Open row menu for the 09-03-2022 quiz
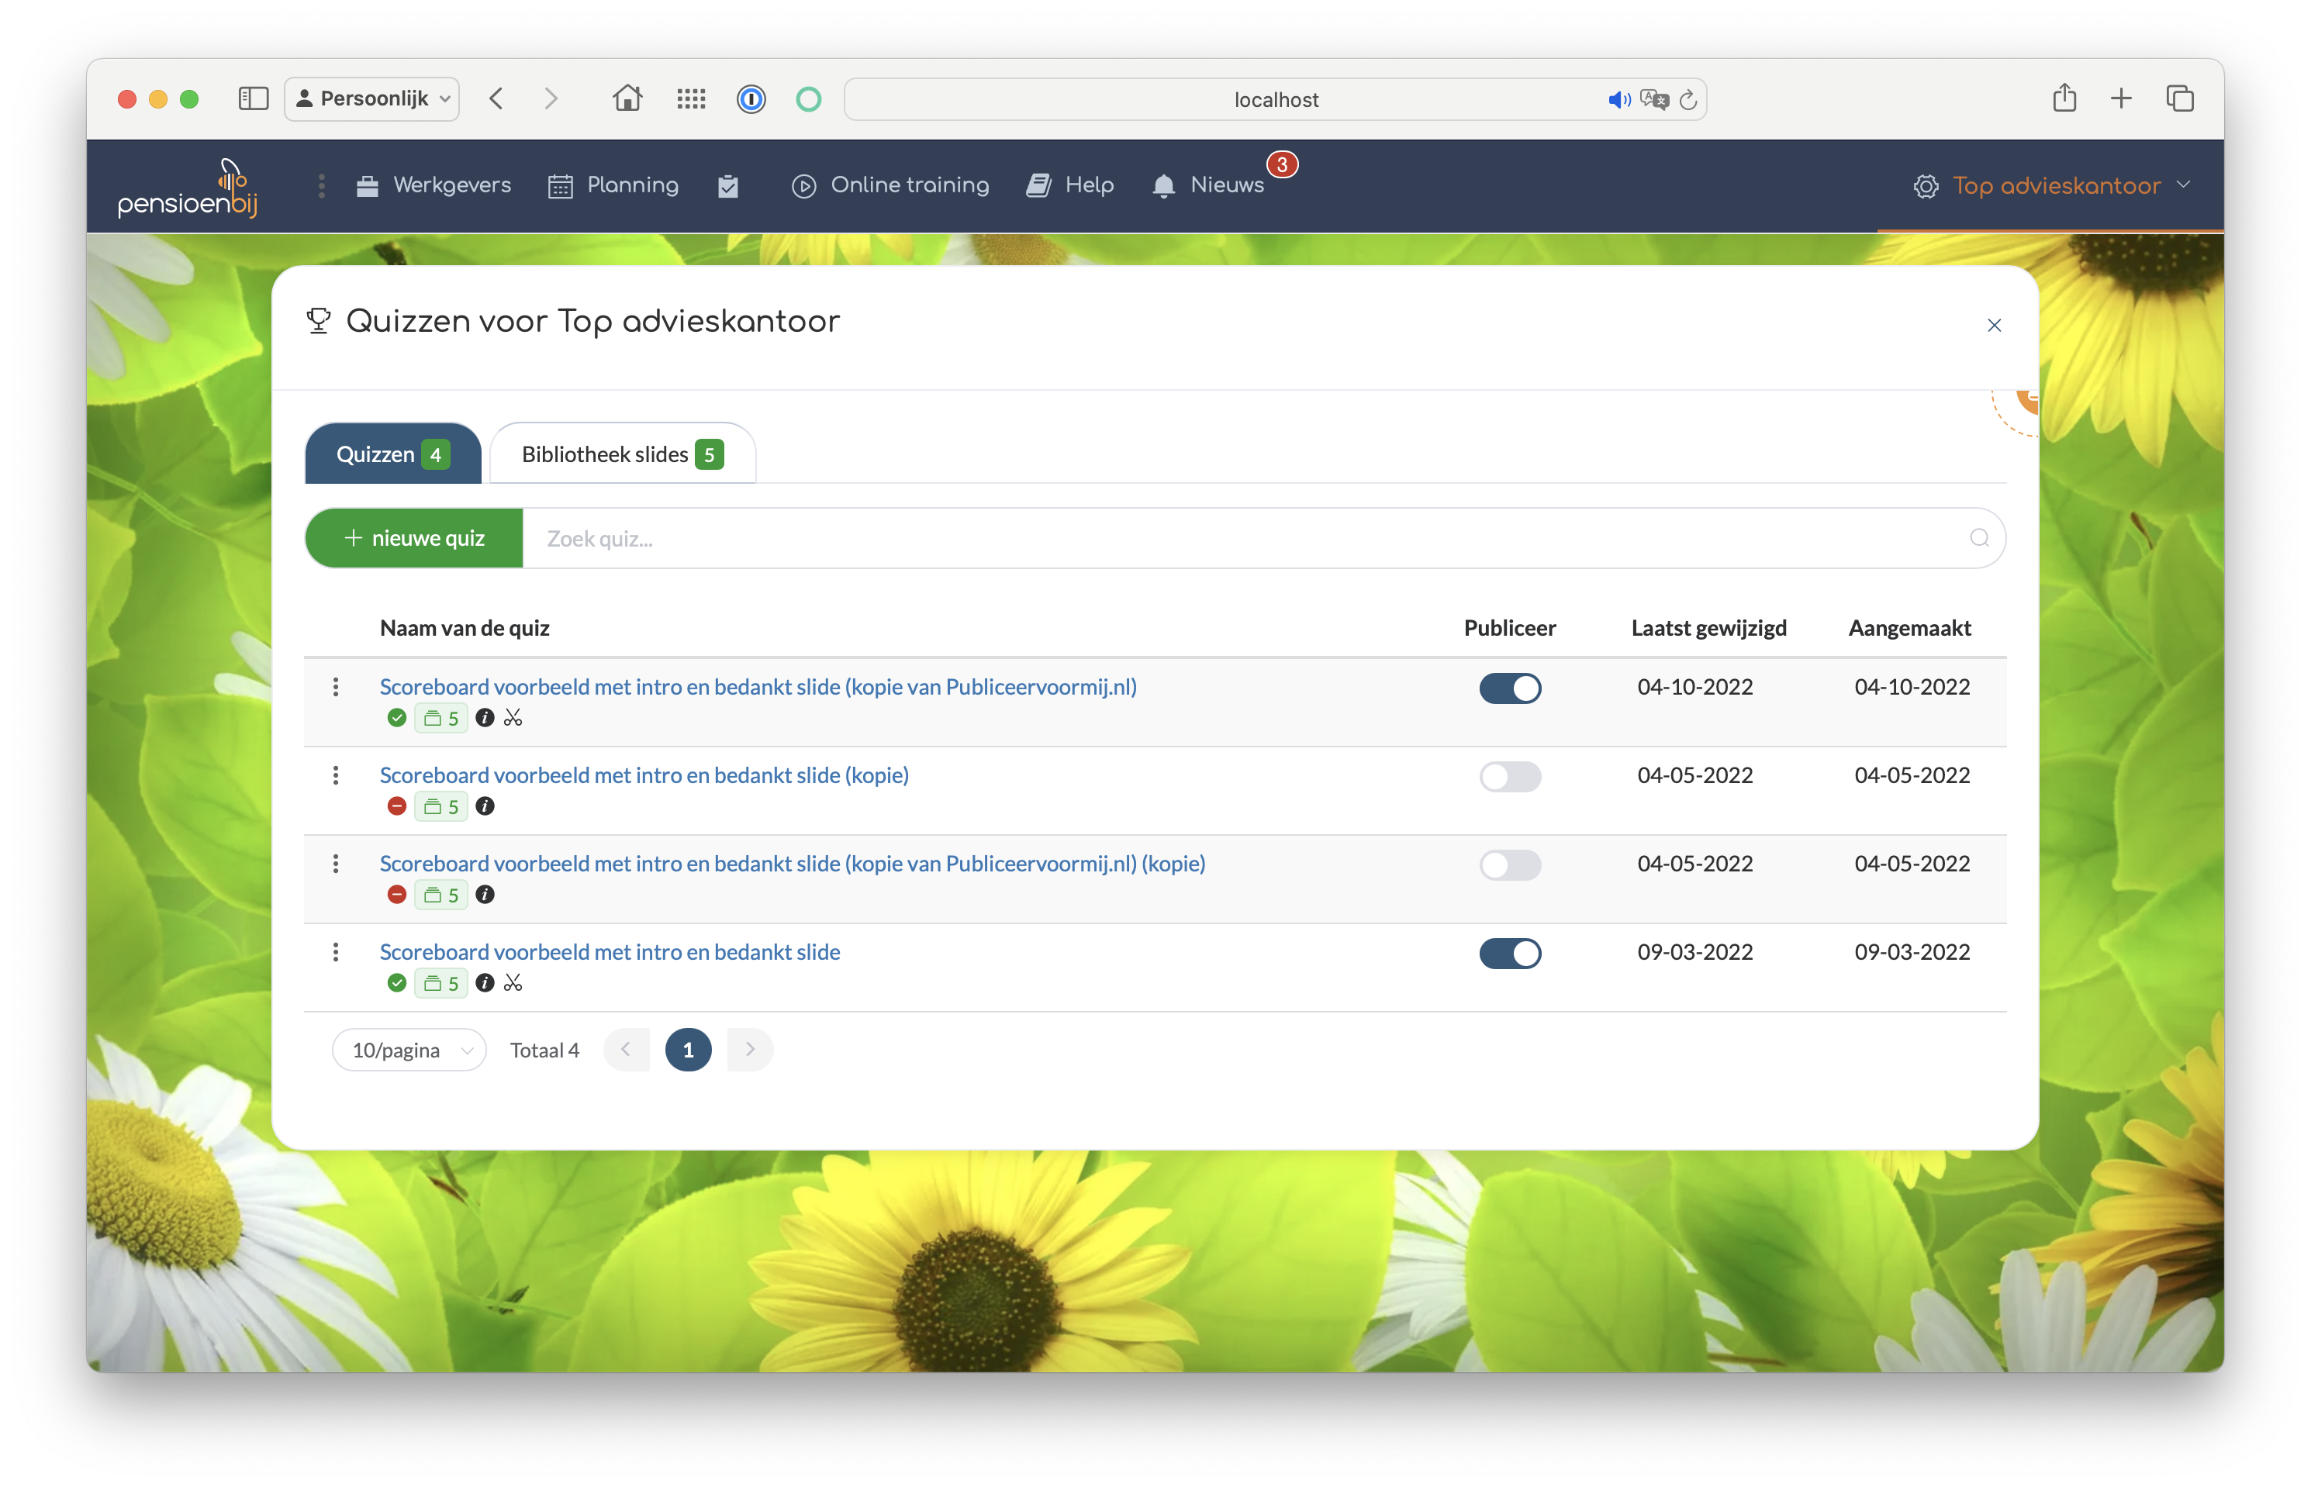2311x1487 pixels. click(335, 952)
